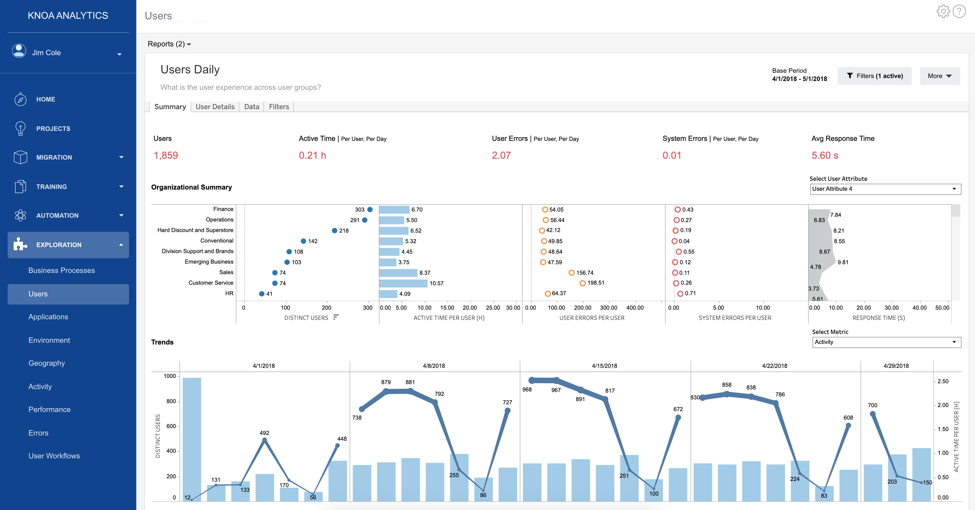This screenshot has height=510, width=975.
Task: Click the Filters (1 active) button
Action: click(874, 76)
